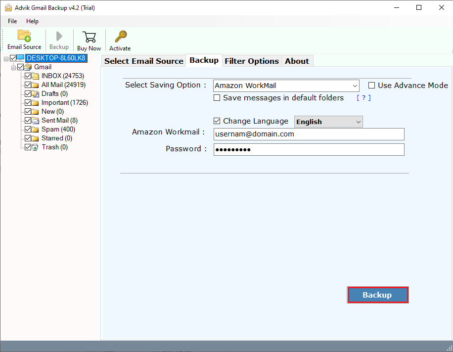This screenshot has width=453, height=352.
Task: Switch to Select Email Source tab
Action: pos(143,61)
